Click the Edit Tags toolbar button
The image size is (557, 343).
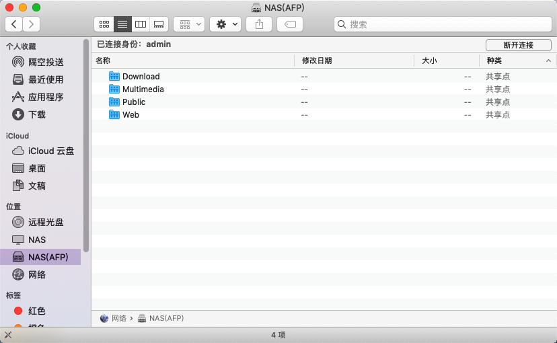pos(290,24)
